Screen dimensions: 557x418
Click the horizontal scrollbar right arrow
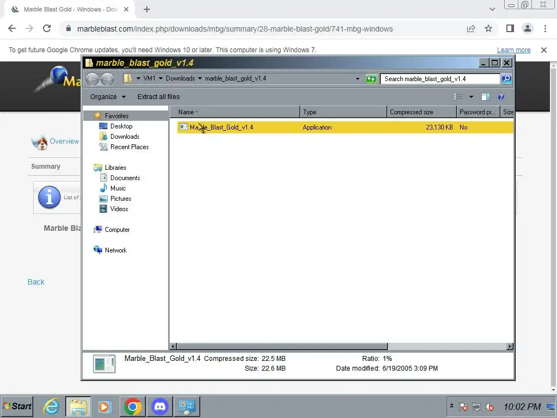pyautogui.click(x=510, y=346)
